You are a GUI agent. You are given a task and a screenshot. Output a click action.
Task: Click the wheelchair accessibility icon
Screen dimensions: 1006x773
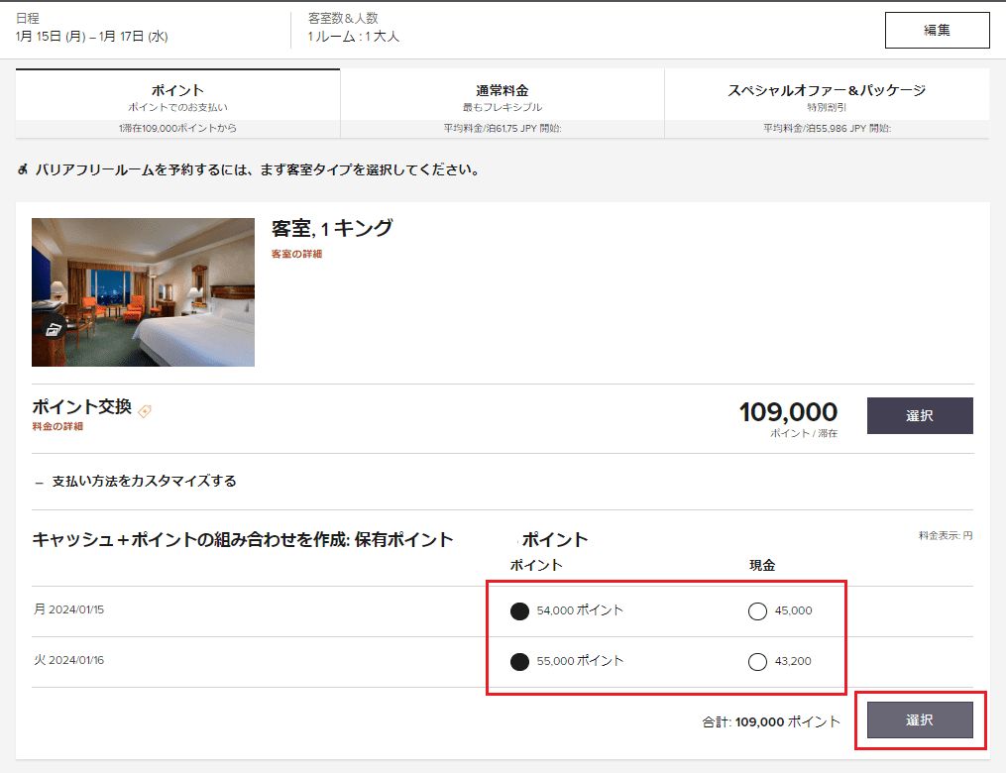pos(23,170)
